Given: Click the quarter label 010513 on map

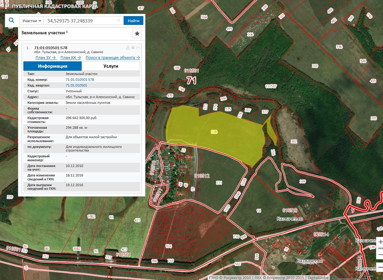Looking at the screenshot, I should pos(289,210).
